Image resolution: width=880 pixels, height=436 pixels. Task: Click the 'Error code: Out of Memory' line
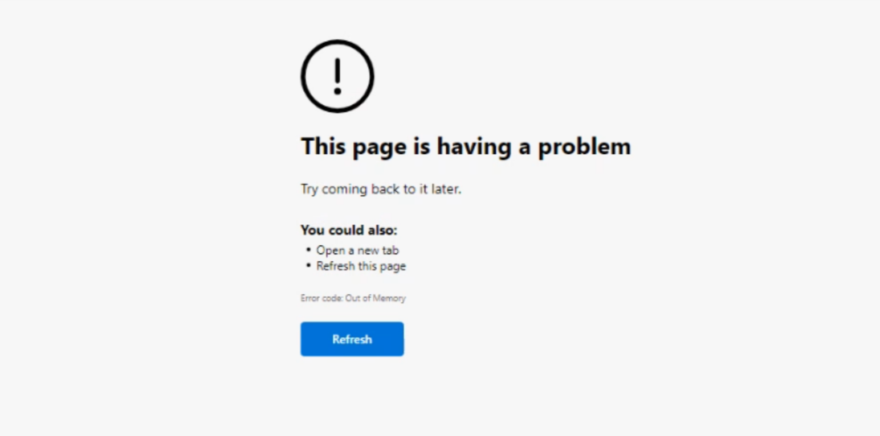353,298
